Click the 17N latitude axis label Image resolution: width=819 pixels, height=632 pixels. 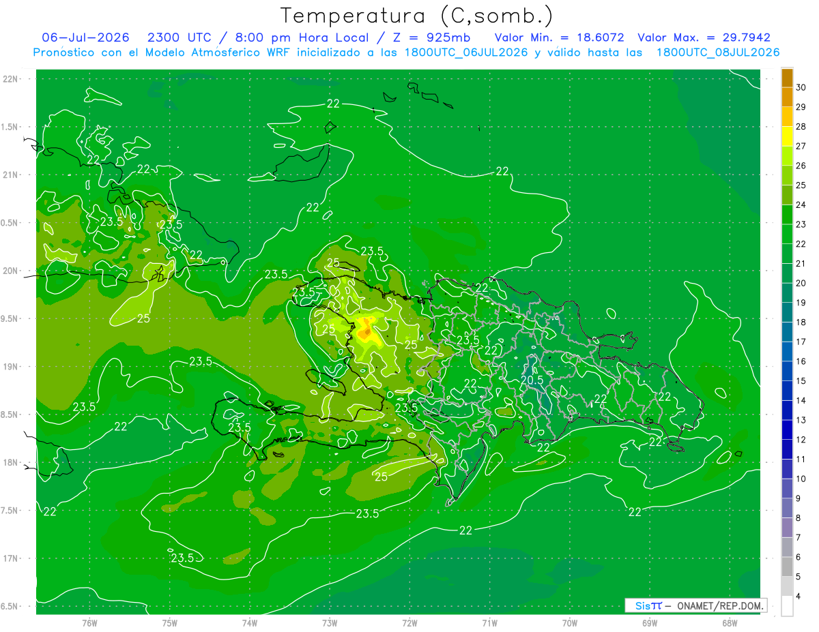[x=11, y=558]
